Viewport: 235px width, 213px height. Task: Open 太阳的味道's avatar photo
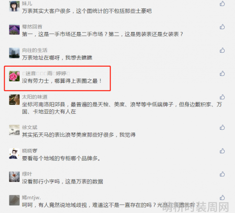pos(14,100)
